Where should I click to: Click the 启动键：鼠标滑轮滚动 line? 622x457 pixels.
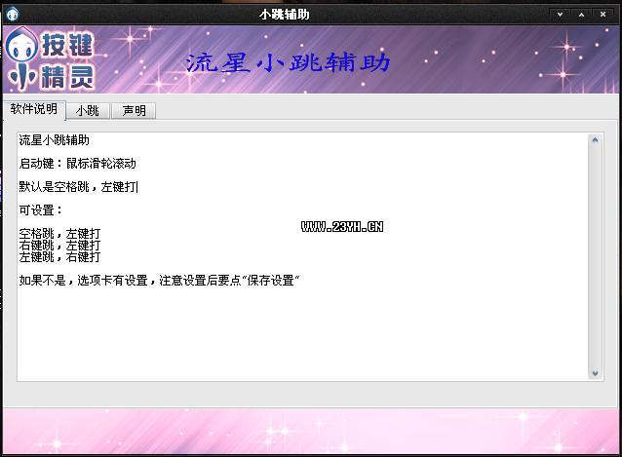pyautogui.click(x=77, y=164)
